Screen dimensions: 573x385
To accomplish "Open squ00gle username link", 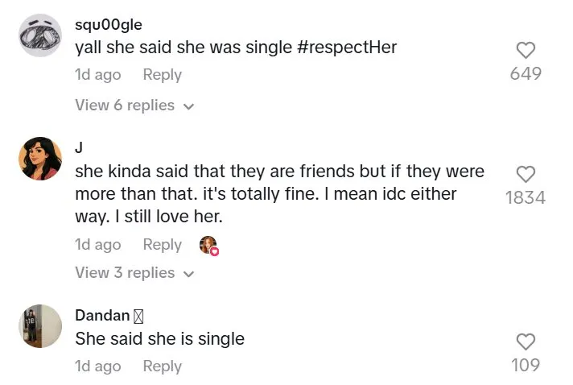I will click(108, 24).
